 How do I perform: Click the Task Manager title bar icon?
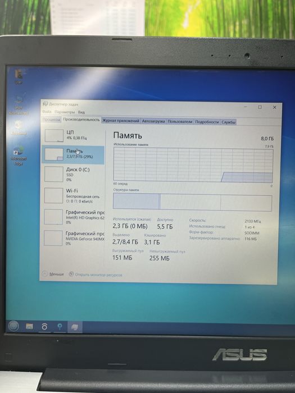[x=45, y=103]
